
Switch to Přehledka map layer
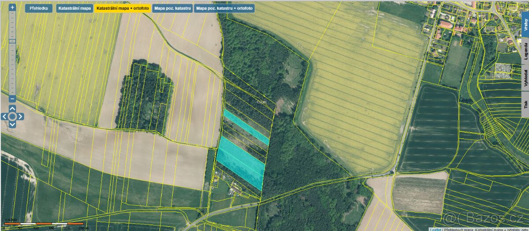click(x=39, y=8)
